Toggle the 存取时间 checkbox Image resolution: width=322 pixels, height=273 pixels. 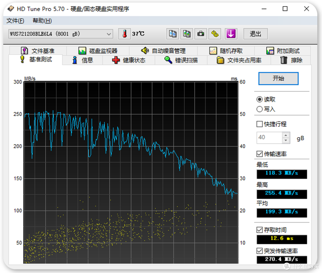point(260,230)
